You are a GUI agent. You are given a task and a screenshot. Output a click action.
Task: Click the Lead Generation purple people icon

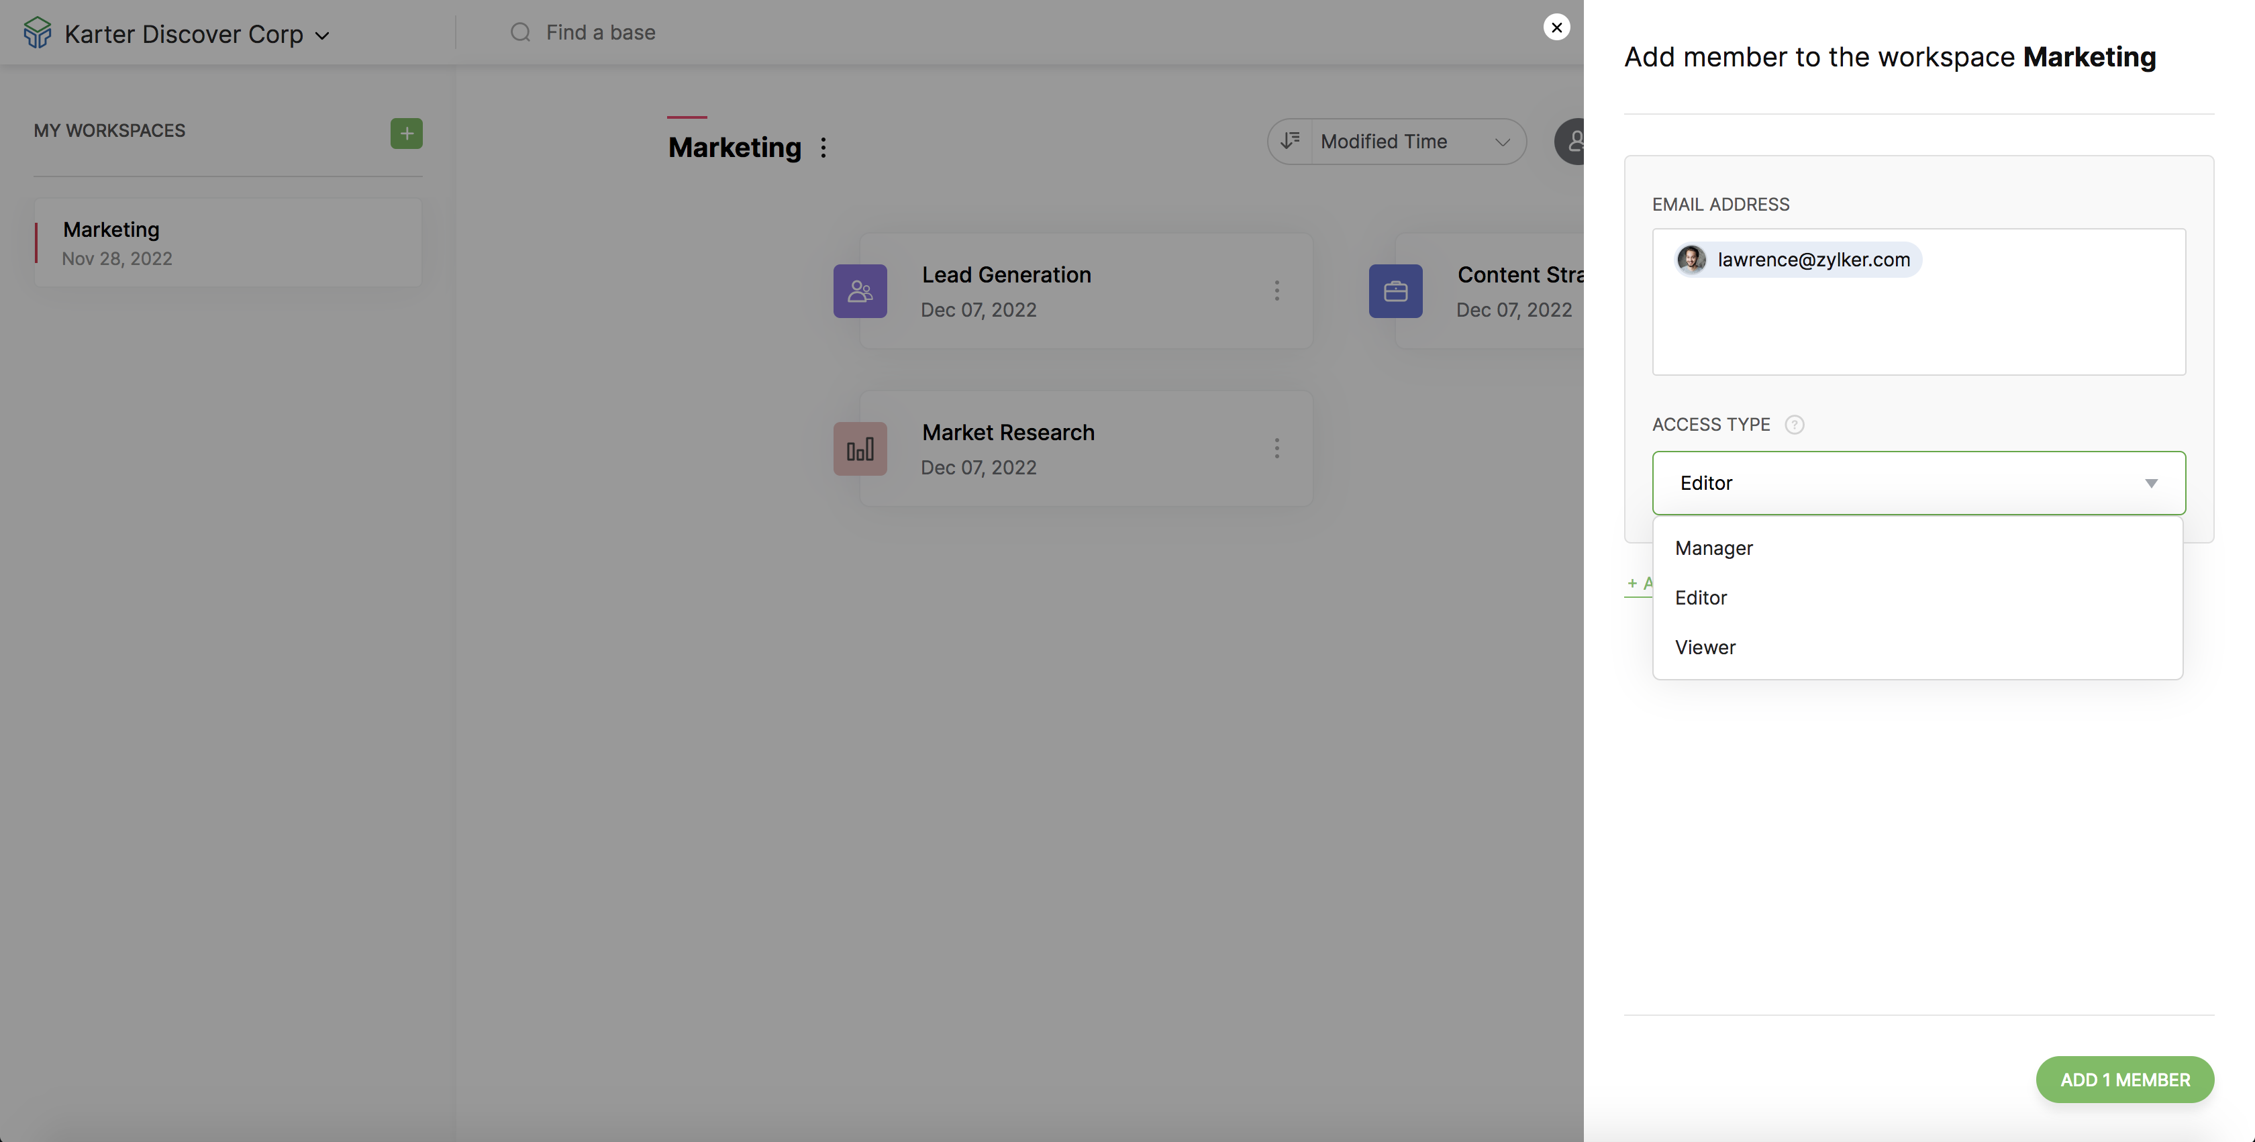click(860, 291)
